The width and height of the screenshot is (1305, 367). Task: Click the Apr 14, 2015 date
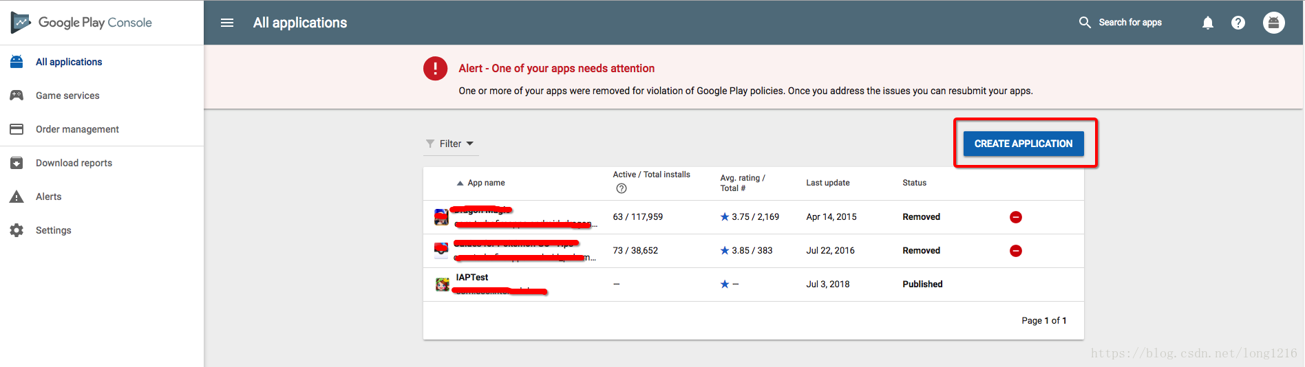click(x=831, y=216)
